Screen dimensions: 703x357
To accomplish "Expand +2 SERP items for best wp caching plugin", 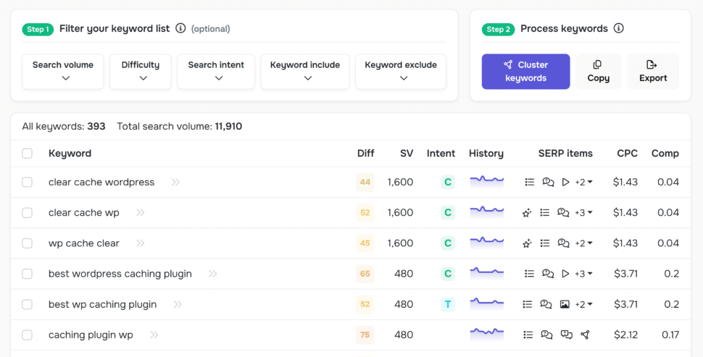I will click(583, 304).
